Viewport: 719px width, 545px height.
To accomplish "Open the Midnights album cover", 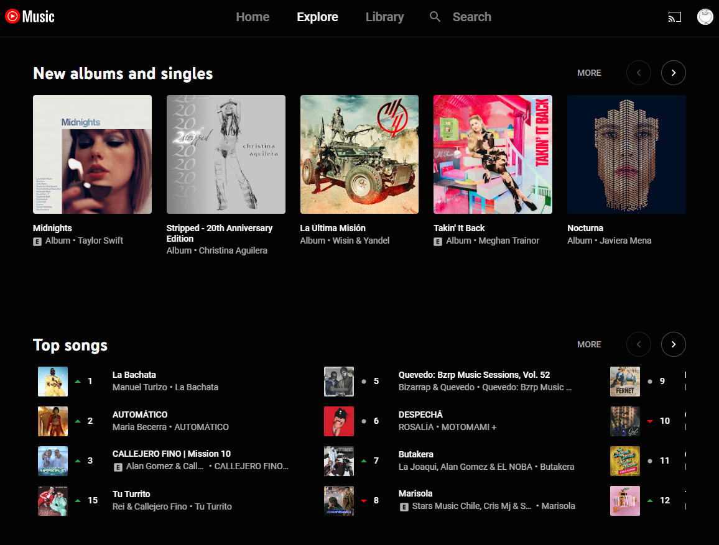I will click(x=92, y=154).
